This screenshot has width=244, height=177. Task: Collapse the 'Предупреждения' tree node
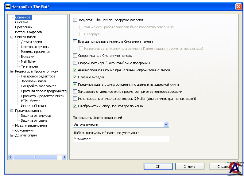click(x=12, y=111)
